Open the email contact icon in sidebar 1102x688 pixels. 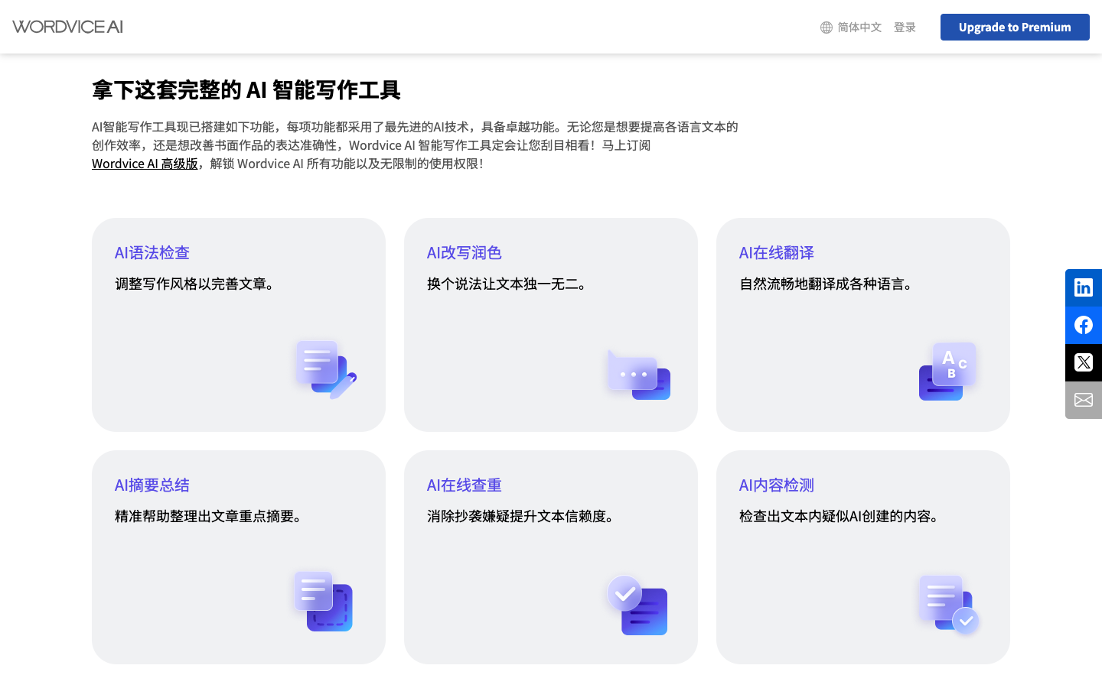(1083, 400)
